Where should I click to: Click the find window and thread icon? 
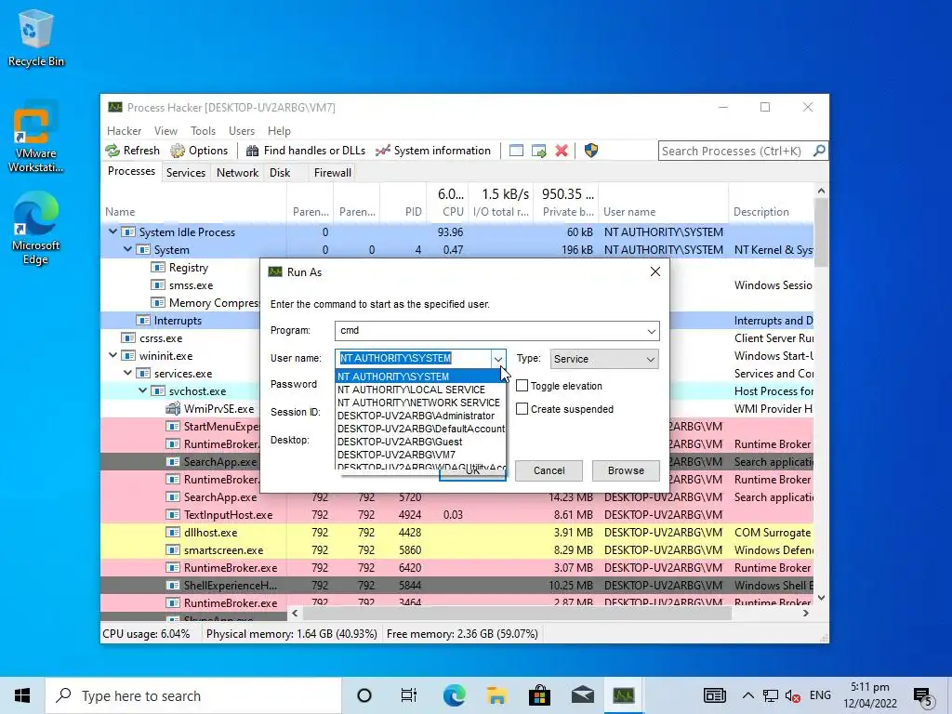tap(538, 151)
